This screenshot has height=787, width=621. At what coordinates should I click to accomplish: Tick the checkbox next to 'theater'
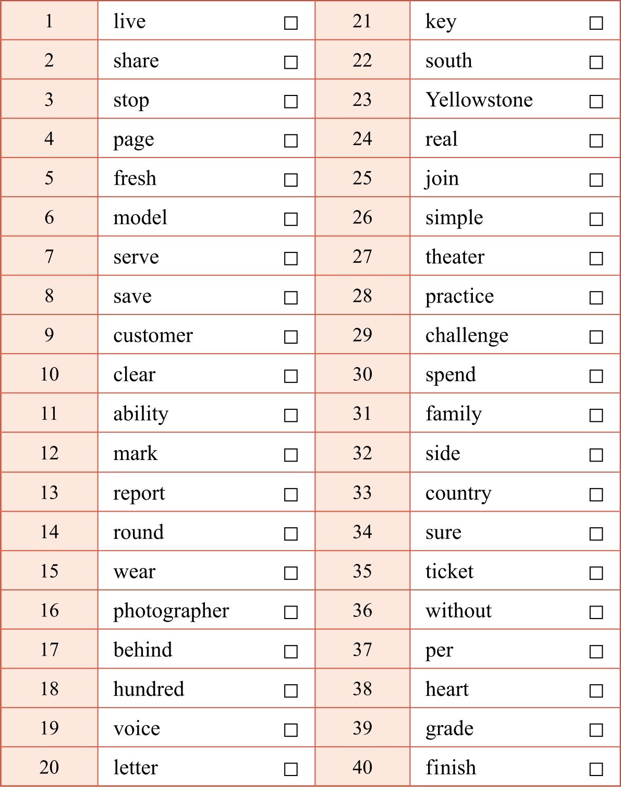596,258
